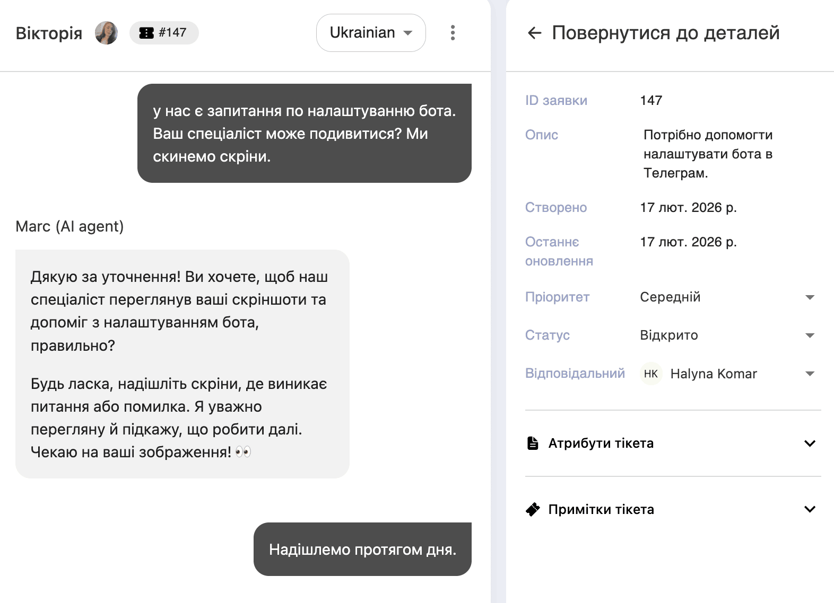This screenshot has width=834, height=603.
Task: Click the Marc (AI agent) sender label
Action: (69, 226)
